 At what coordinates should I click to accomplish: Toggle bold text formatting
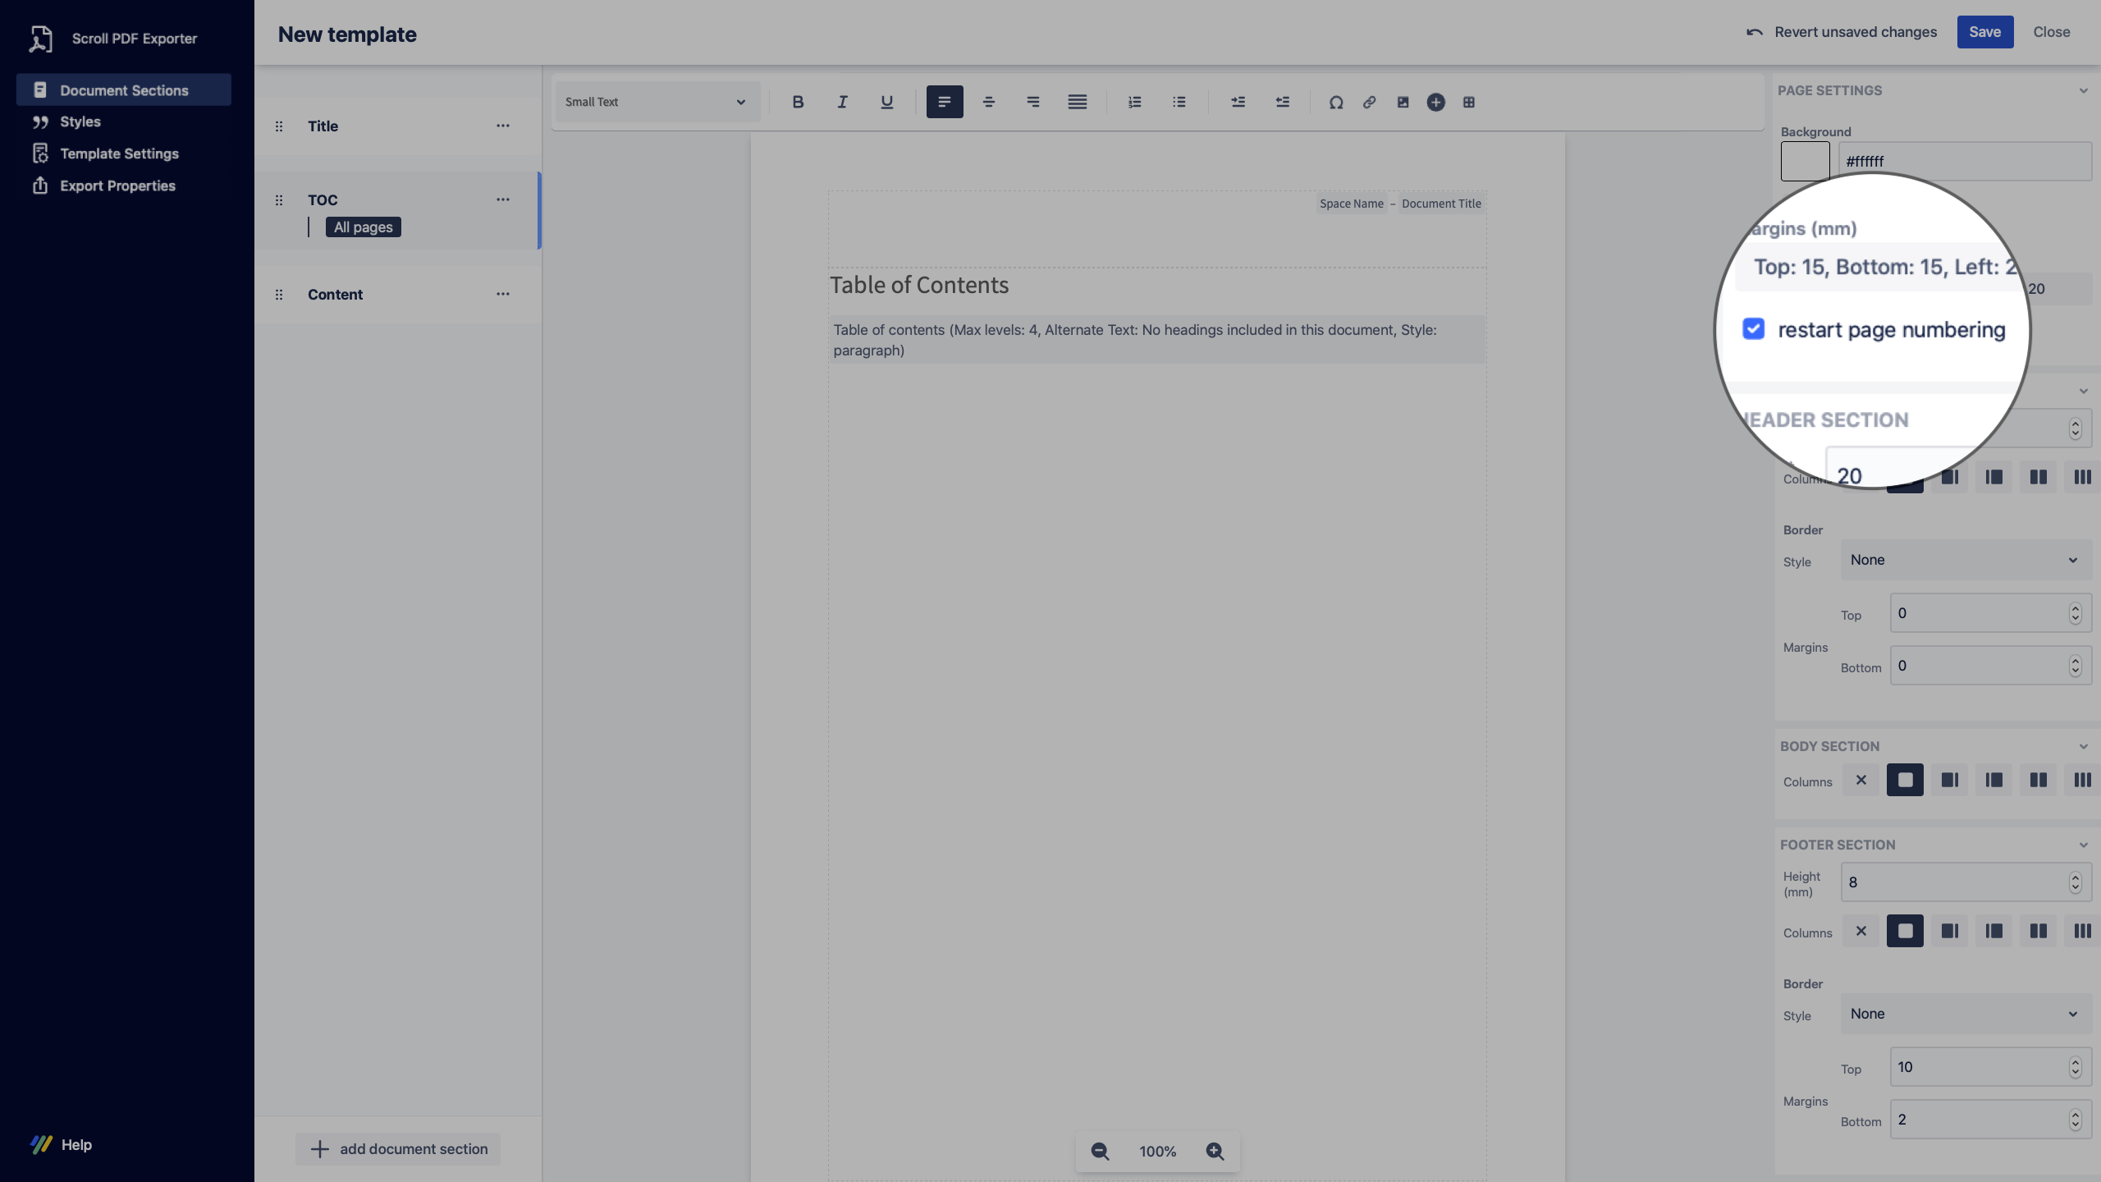[x=797, y=102]
